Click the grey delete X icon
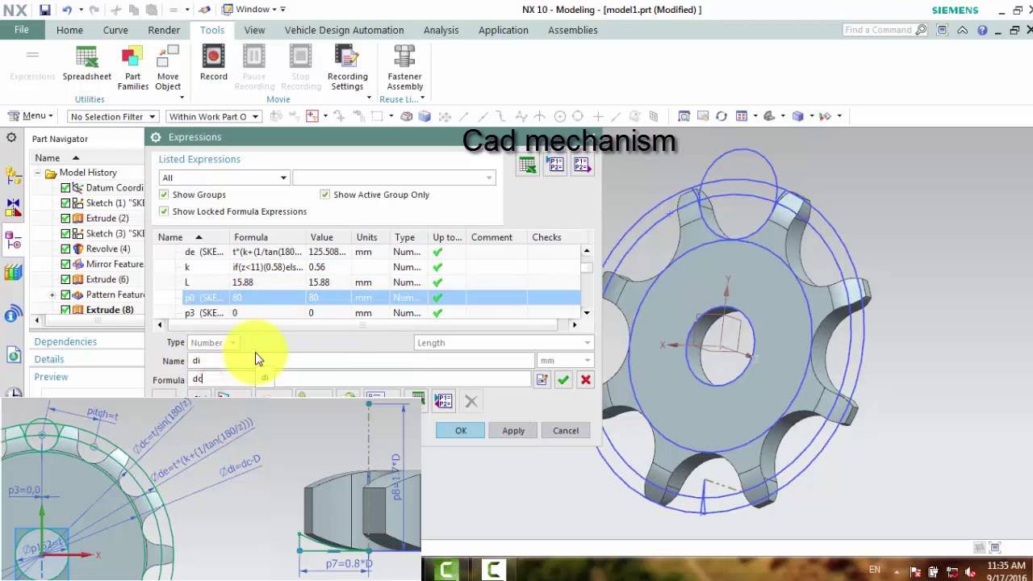Screen dimensions: 1033x581 [471, 400]
